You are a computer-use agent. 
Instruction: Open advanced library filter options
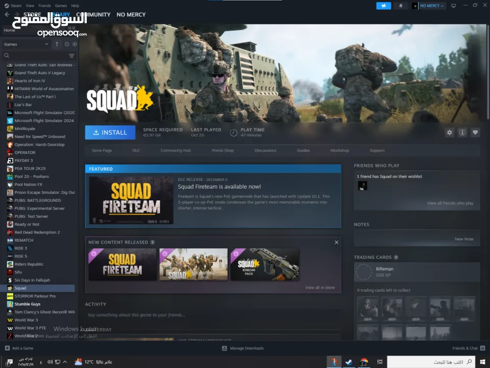pyautogui.click(x=71, y=56)
